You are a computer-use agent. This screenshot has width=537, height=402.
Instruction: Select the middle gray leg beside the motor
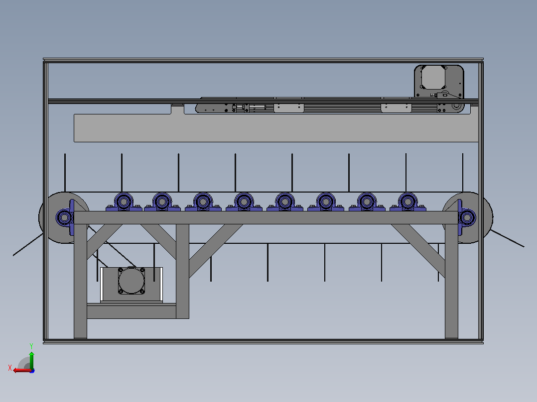pos(182,271)
